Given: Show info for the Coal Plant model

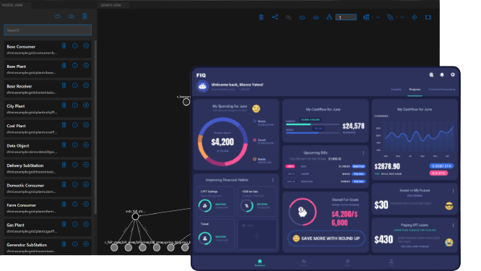Looking at the screenshot, I should tap(75, 125).
